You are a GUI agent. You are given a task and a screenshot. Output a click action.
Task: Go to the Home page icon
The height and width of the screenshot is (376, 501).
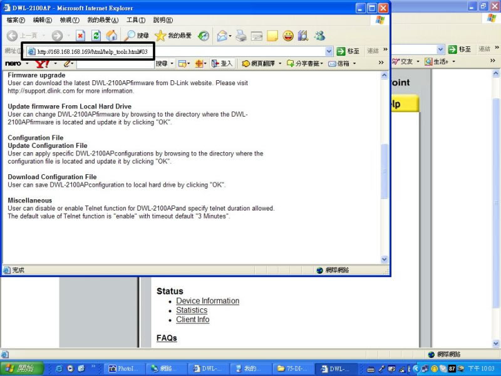(x=111, y=36)
